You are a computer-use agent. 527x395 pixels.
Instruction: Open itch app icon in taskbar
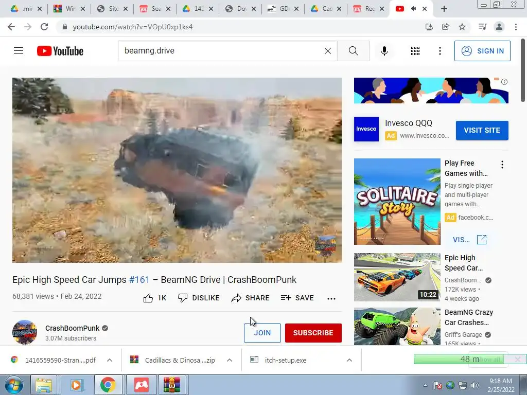click(x=141, y=385)
